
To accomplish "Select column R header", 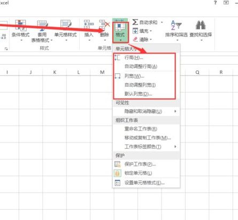I will point(221,72).
